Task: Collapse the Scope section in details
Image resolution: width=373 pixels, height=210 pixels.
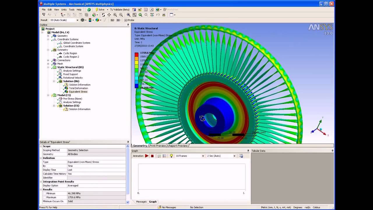Action: click(41, 146)
